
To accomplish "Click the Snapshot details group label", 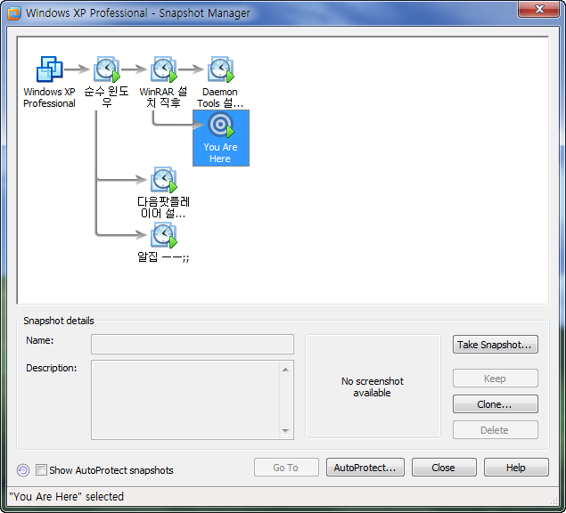I will click(x=59, y=321).
